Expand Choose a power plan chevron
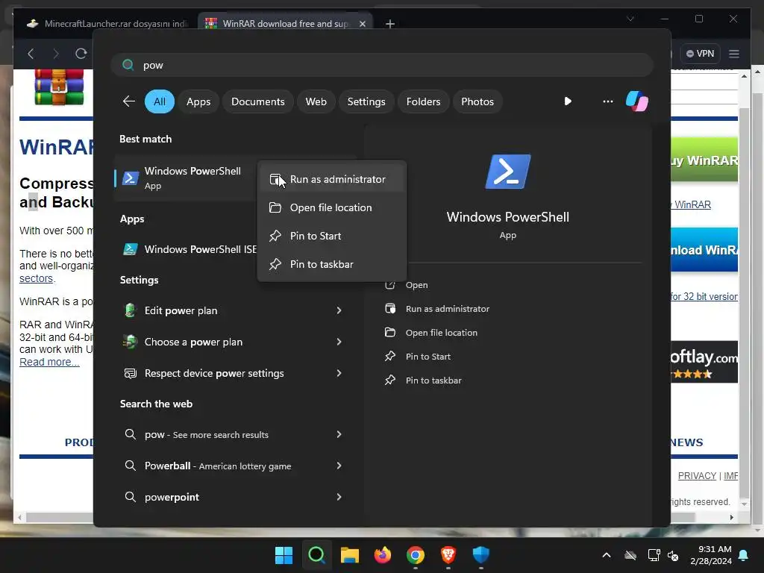 coord(339,342)
